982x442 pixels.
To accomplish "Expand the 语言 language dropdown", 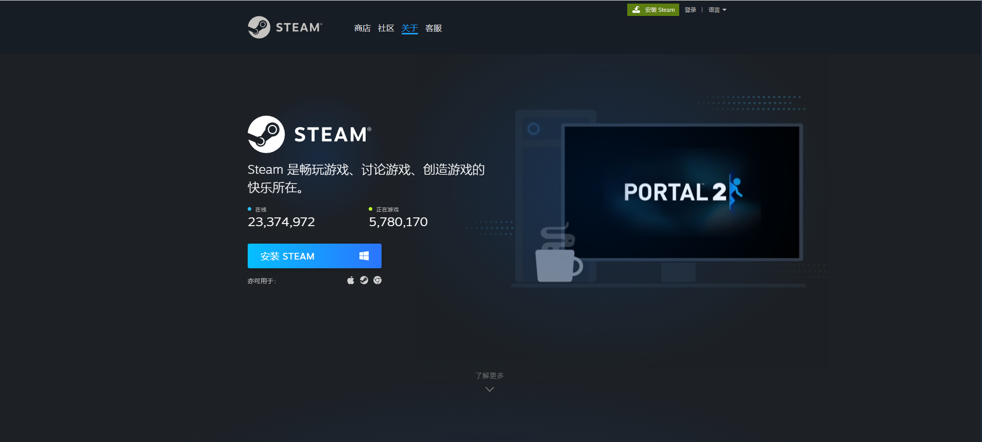I will (x=717, y=10).
